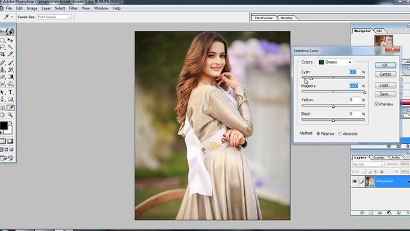Click the Yellow slider handle
The height and width of the screenshot is (231, 410).
click(333, 106)
